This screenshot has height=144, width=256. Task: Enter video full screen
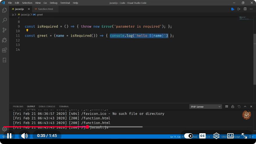tap(244, 136)
